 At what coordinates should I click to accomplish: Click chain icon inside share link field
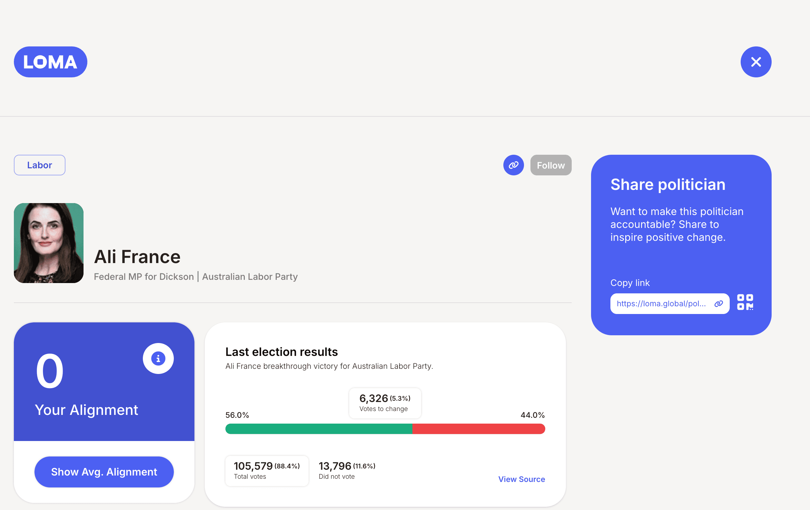tap(718, 304)
